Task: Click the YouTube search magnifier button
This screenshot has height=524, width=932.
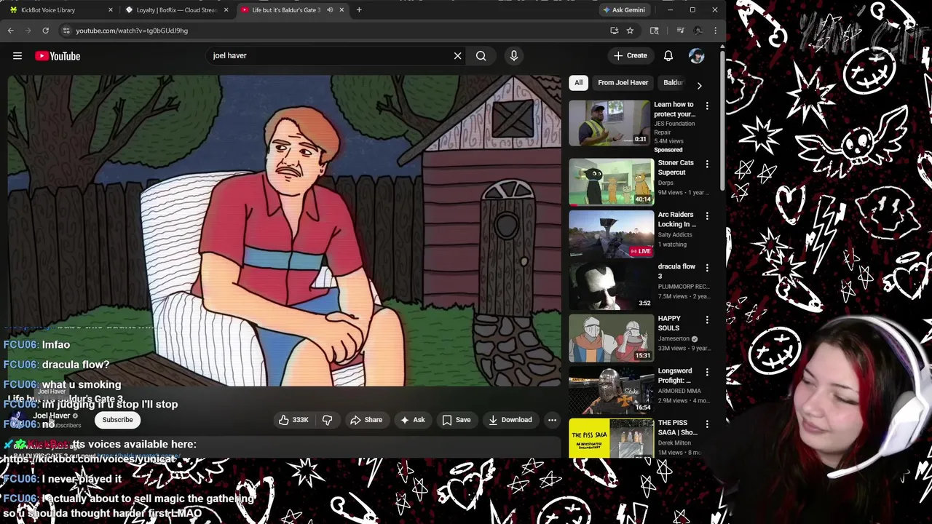Action: coord(481,56)
